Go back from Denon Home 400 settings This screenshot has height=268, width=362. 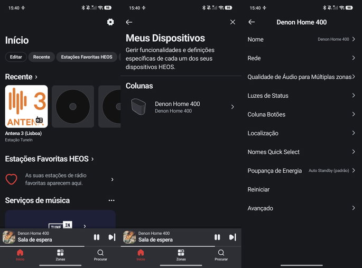click(252, 22)
